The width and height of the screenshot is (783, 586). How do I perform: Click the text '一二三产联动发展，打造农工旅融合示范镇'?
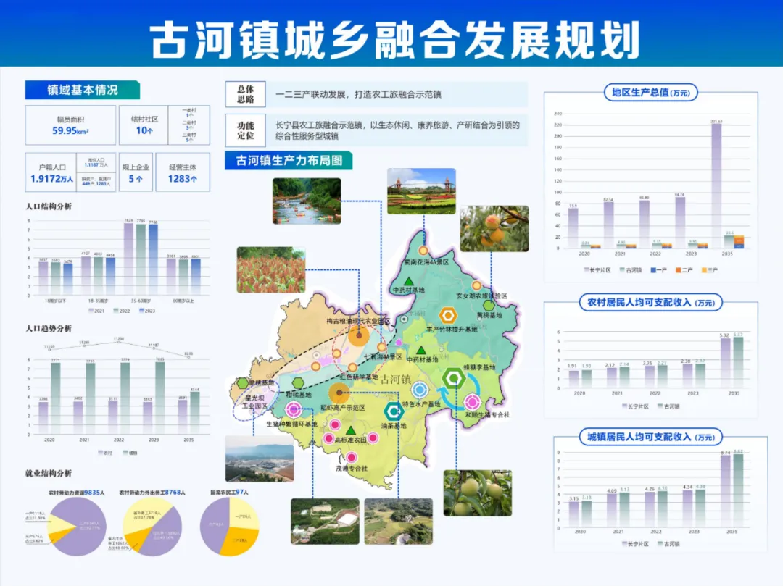[x=358, y=94]
